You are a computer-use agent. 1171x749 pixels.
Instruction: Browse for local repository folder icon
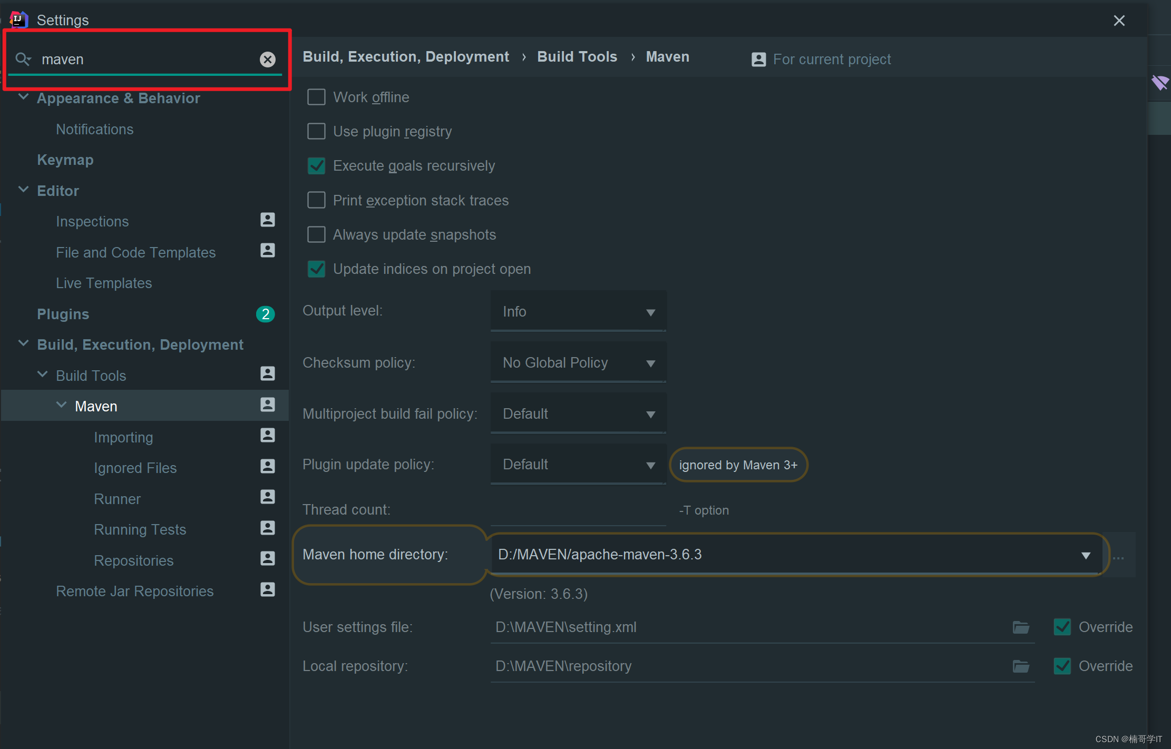pyautogui.click(x=1021, y=666)
